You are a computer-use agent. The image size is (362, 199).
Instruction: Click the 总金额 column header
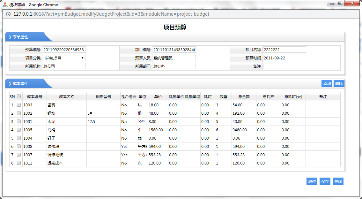[x=244, y=96]
